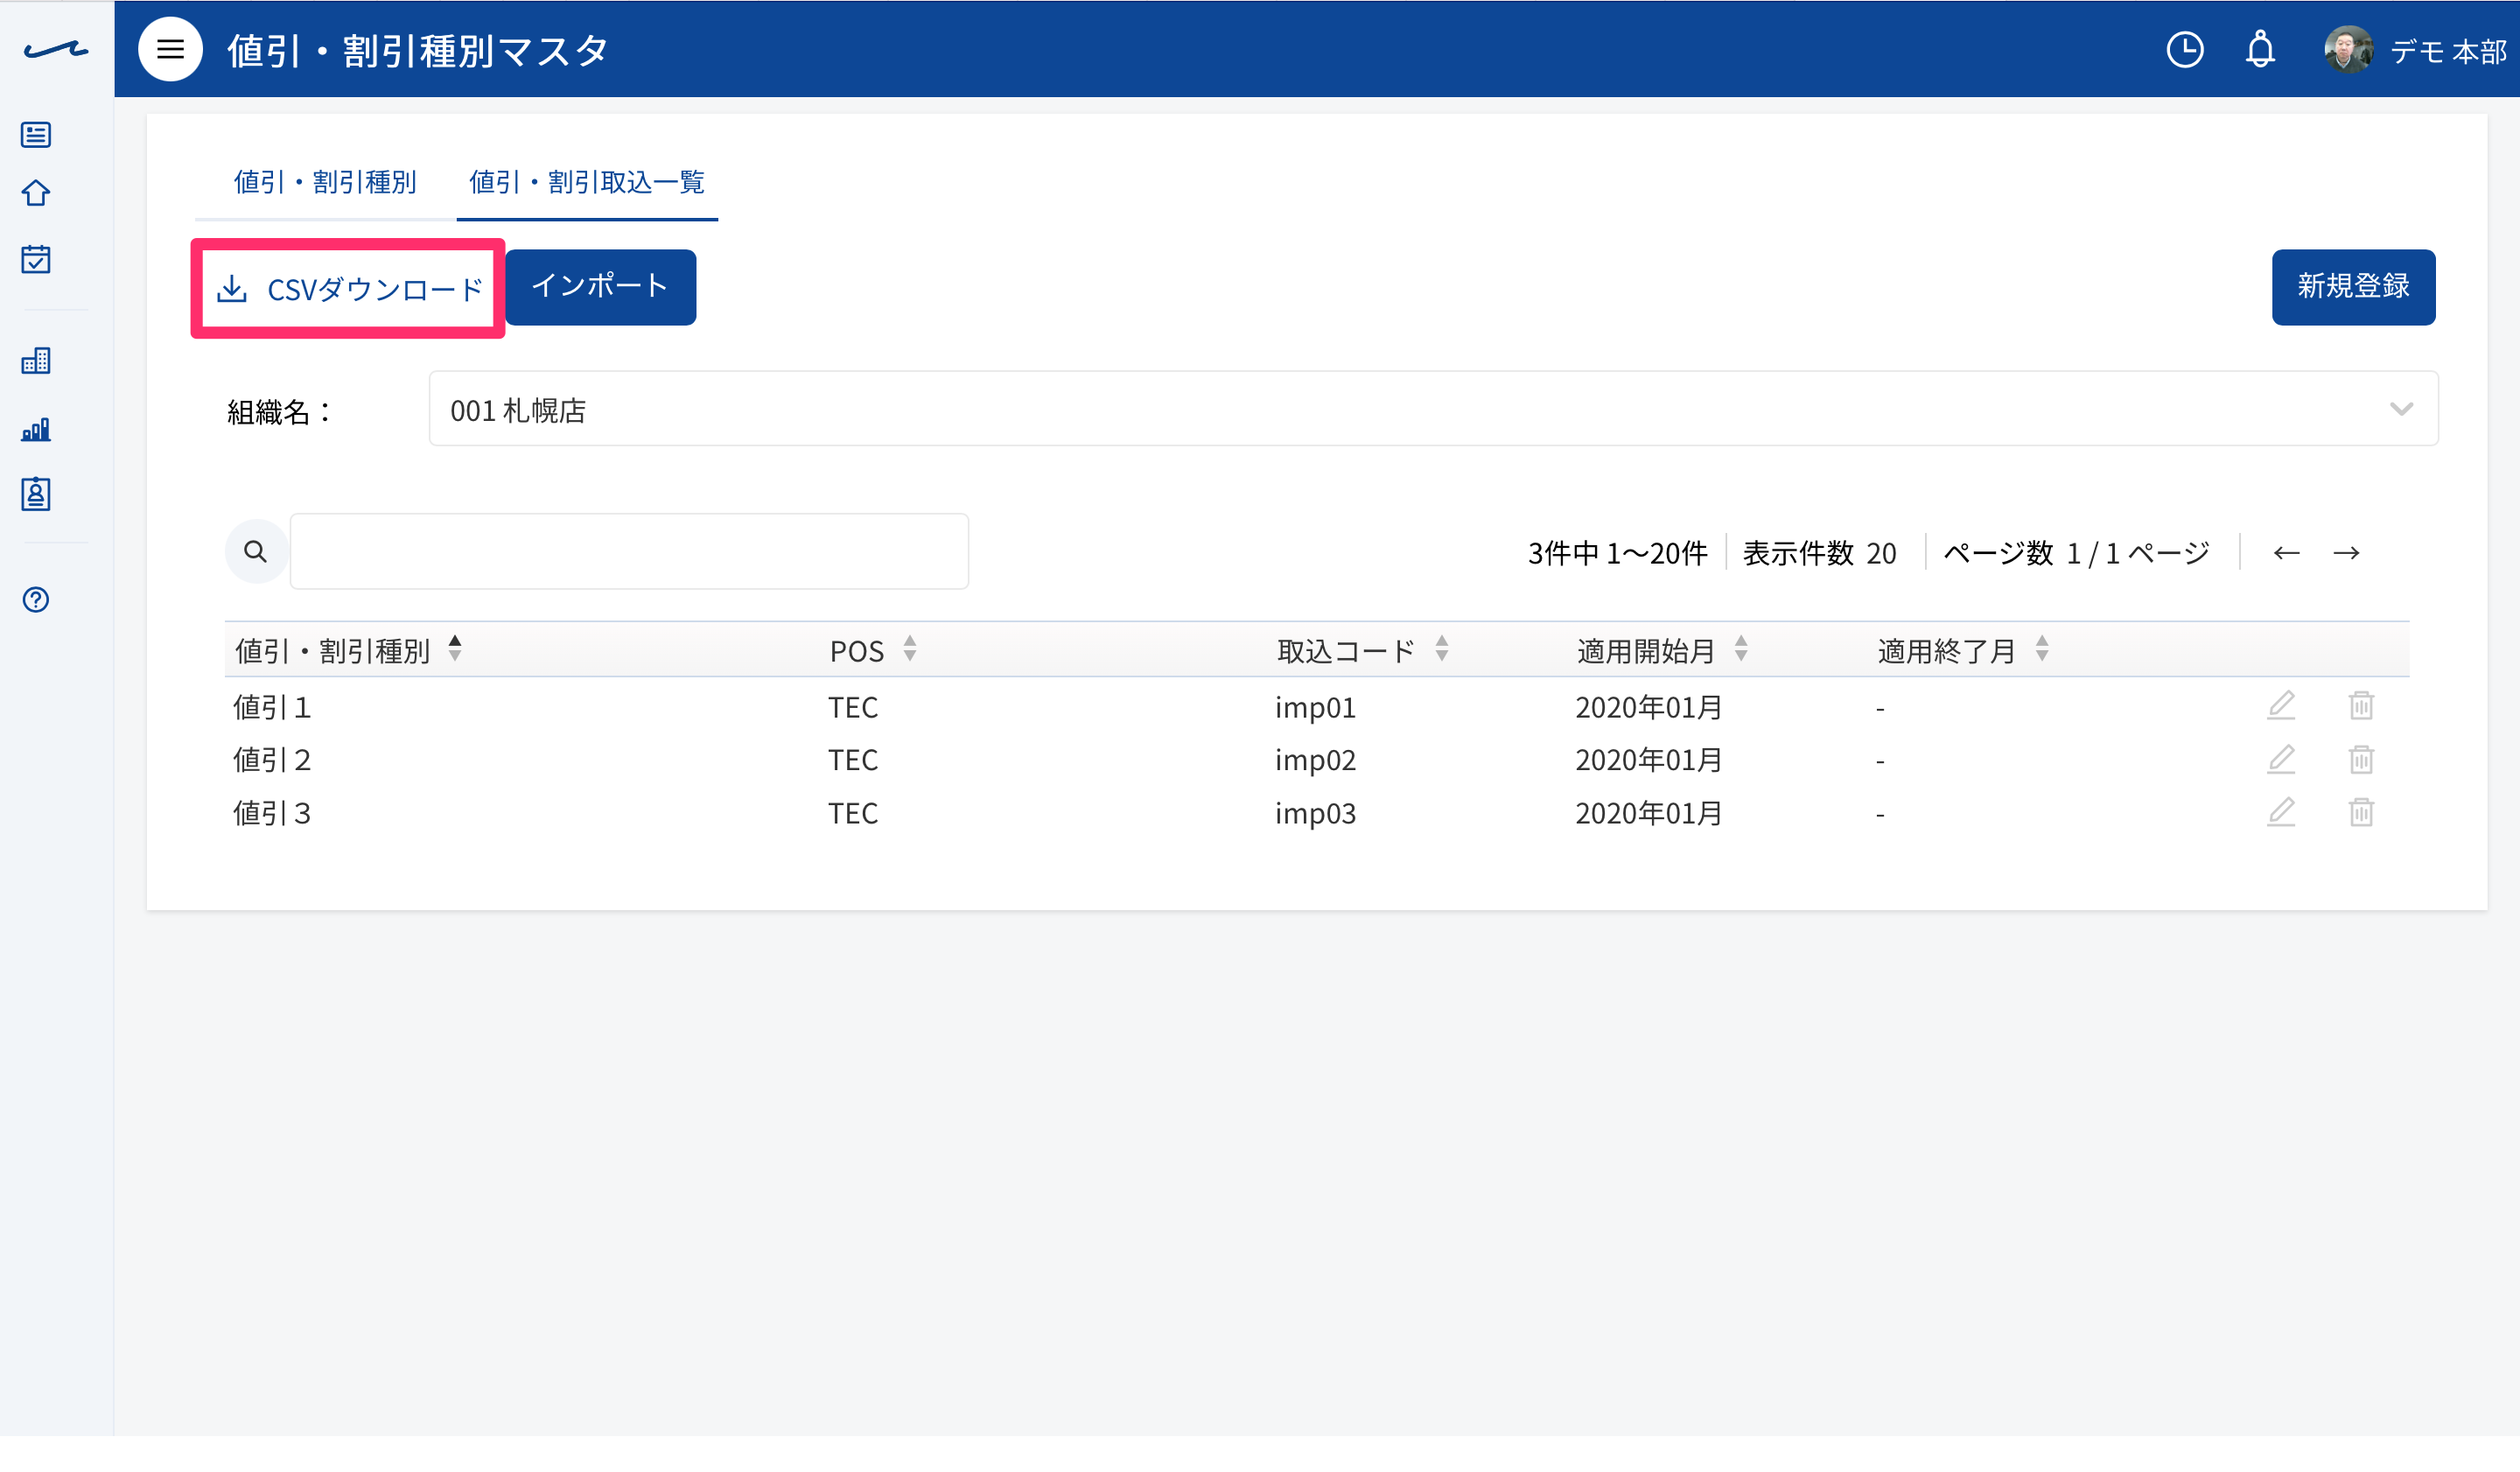Go to next page arrow
Viewport: 2520px width, 1472px height.
pyautogui.click(x=2346, y=553)
